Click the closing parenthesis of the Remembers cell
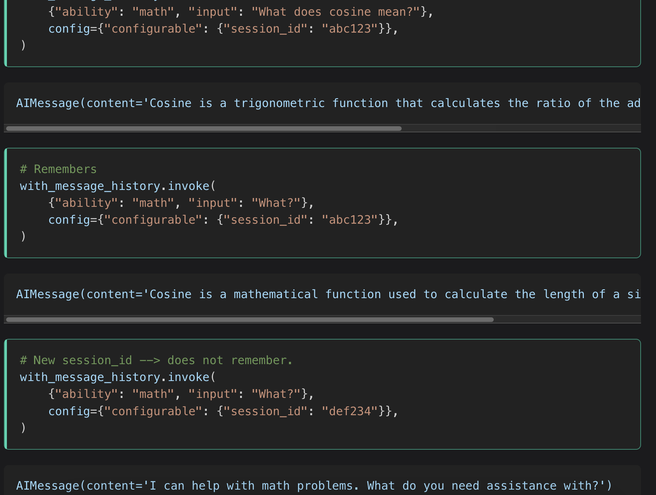The image size is (656, 495). (23, 236)
